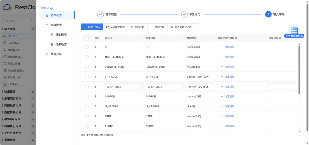Click the 配置项 settings gear icon
Viewport: 309px width, 145px height.
51,8
